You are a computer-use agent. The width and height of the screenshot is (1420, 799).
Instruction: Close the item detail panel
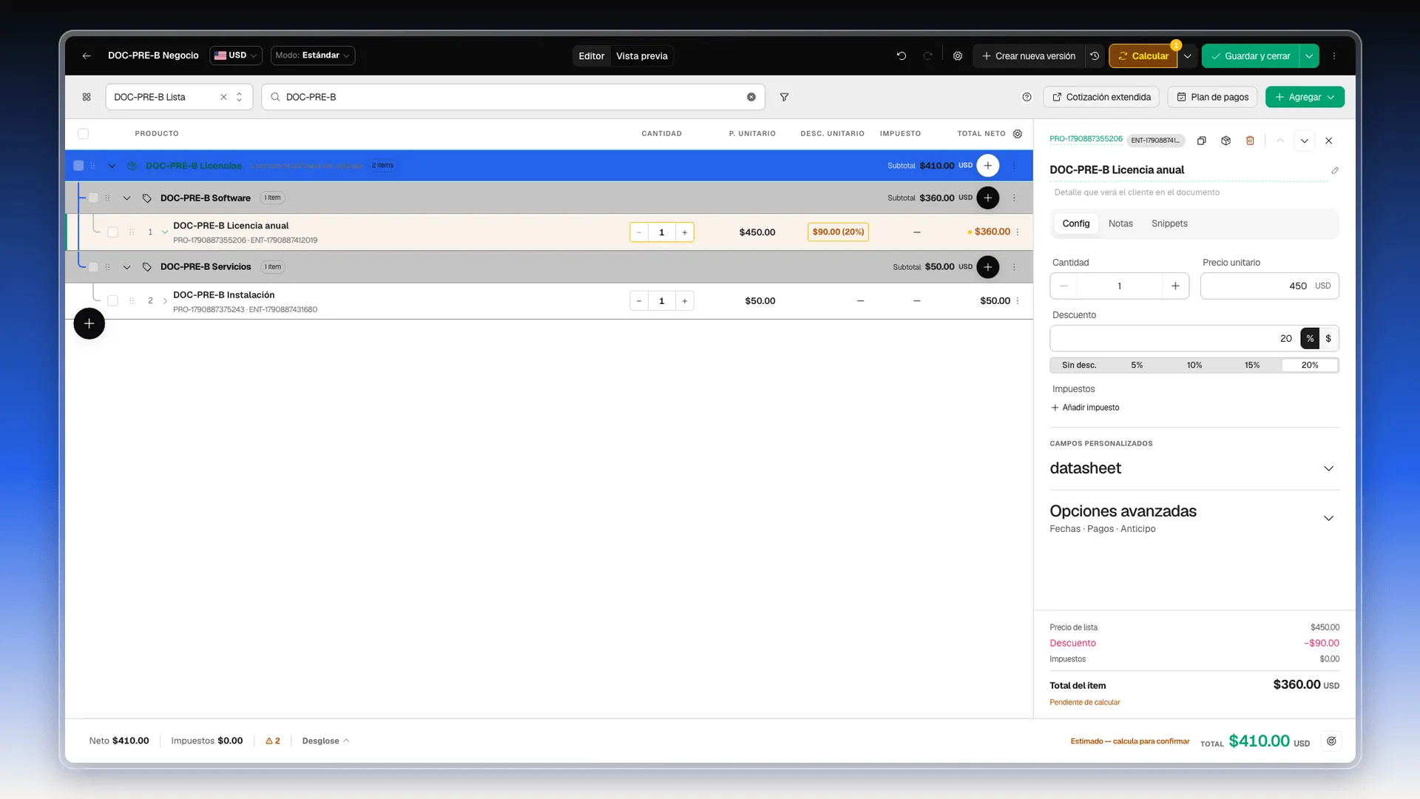click(x=1329, y=141)
